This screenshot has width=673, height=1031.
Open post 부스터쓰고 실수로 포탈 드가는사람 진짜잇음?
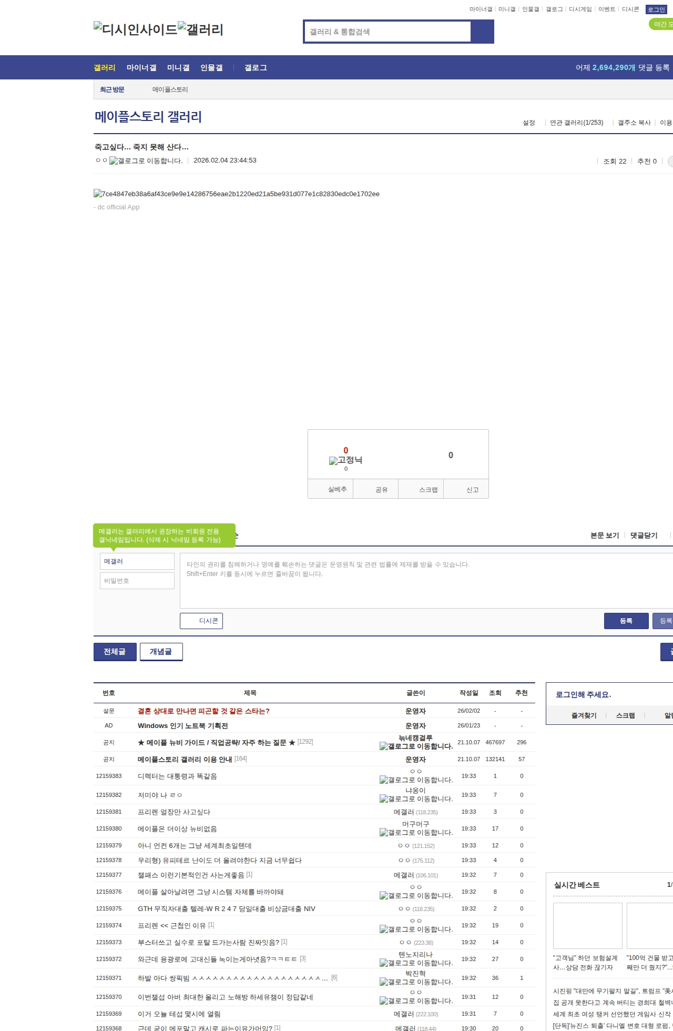point(209,943)
